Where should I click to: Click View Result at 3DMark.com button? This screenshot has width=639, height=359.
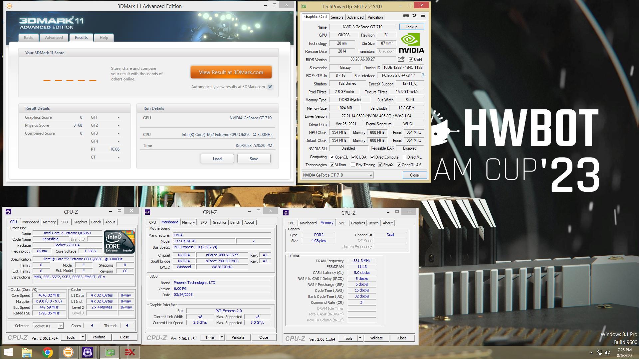click(231, 72)
